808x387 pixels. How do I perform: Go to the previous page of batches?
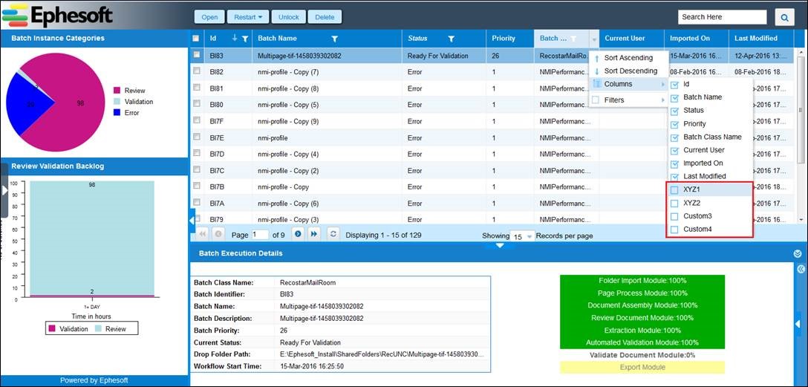click(218, 235)
